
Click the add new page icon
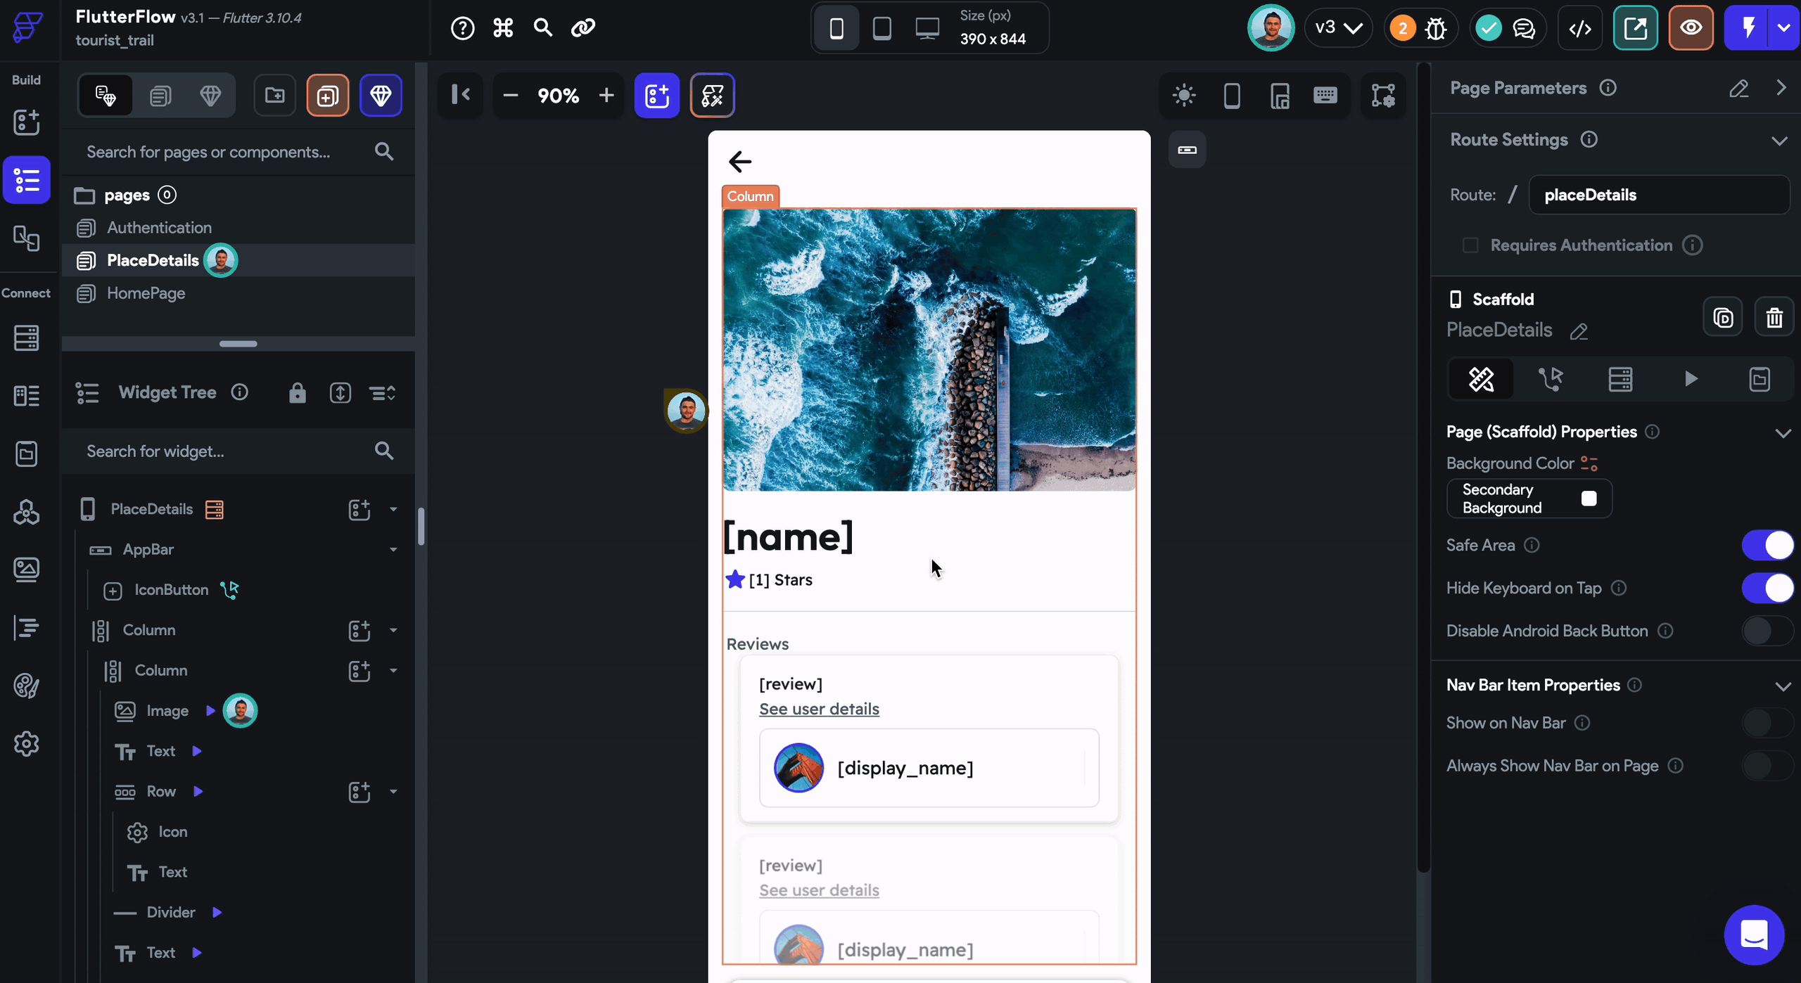327,95
